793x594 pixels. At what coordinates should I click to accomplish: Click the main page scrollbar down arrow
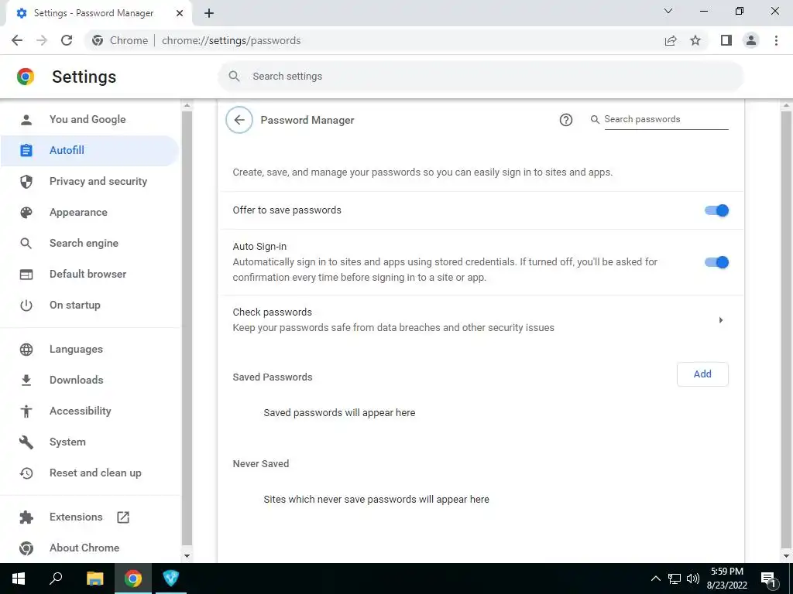pyautogui.click(x=786, y=555)
